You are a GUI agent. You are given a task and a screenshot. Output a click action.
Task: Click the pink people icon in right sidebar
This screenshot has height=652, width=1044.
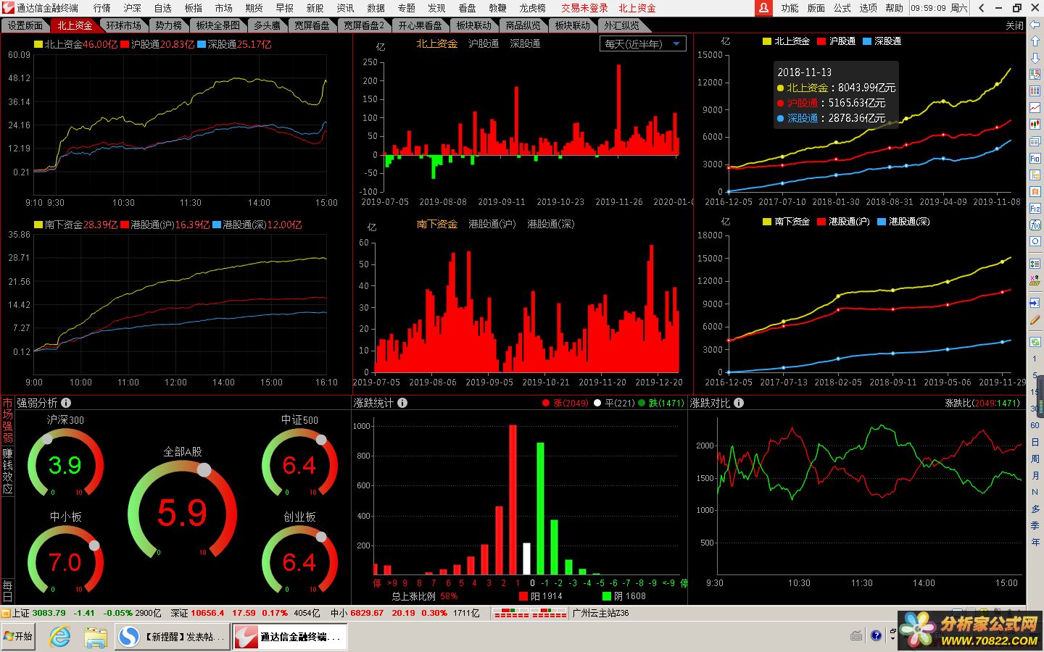click(1035, 280)
